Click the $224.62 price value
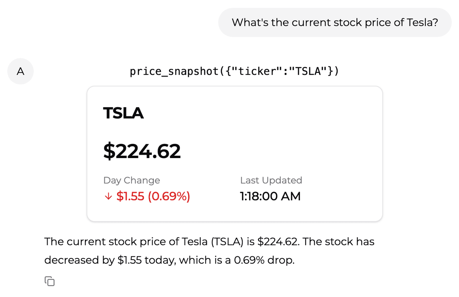This screenshot has height=297, width=459. [142, 151]
